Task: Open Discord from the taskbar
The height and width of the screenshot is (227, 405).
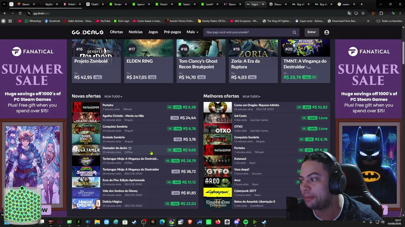Action: [x=236, y=222]
